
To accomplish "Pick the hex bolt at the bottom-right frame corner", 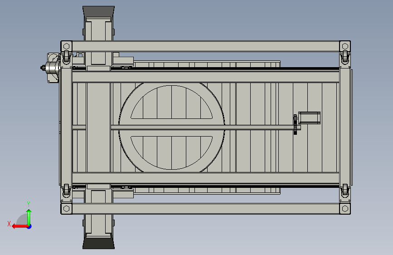I will tap(345, 209).
